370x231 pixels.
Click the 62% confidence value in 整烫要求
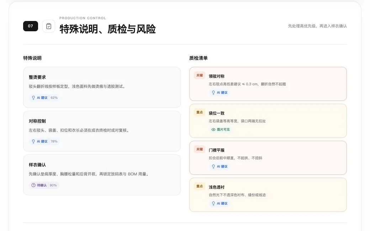pyautogui.click(x=54, y=98)
